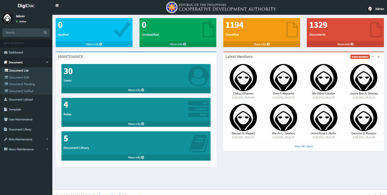
Task: Click Jessie Rey A. Sitones' avatar
Action: coord(364,78)
